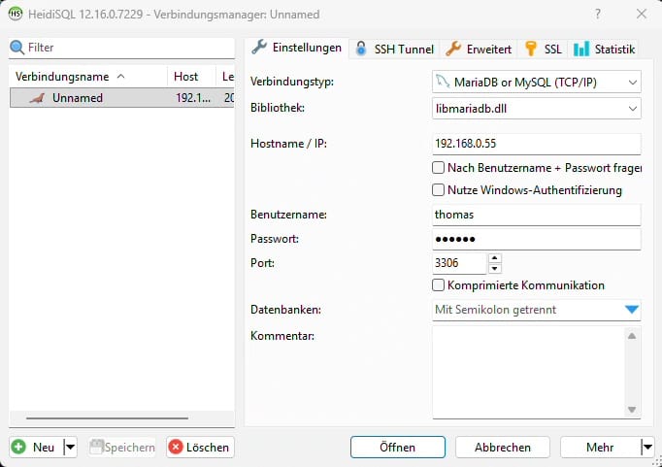Enable Nach Benutzername + Passwort fragen checkbox

click(x=438, y=168)
